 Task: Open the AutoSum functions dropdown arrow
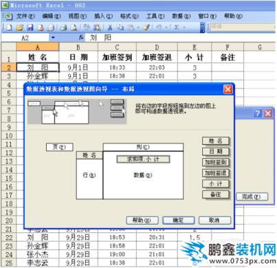point(184,27)
